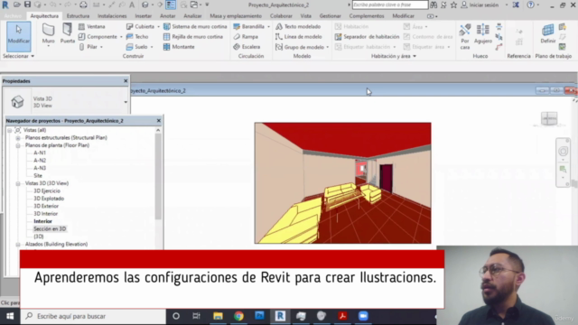Expand Planos estructurales node
The width and height of the screenshot is (578, 325).
click(18, 138)
